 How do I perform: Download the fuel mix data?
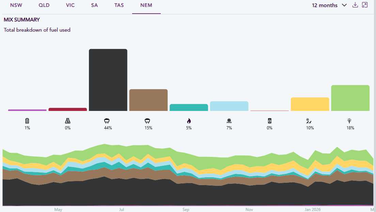[355, 5]
